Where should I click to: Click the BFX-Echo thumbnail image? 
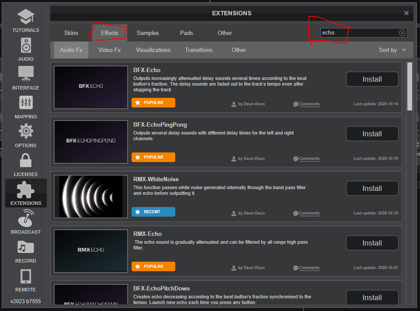click(91, 87)
